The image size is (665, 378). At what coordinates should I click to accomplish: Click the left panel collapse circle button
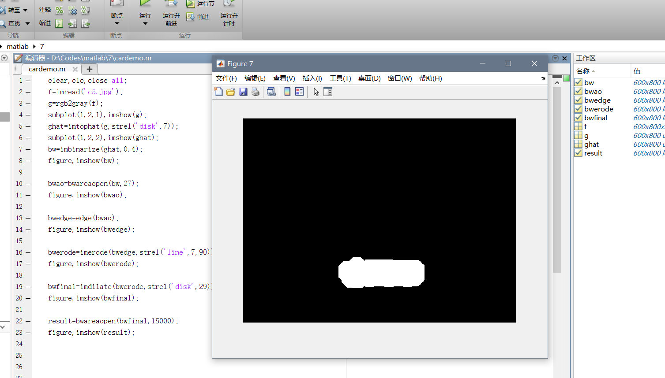point(4,58)
